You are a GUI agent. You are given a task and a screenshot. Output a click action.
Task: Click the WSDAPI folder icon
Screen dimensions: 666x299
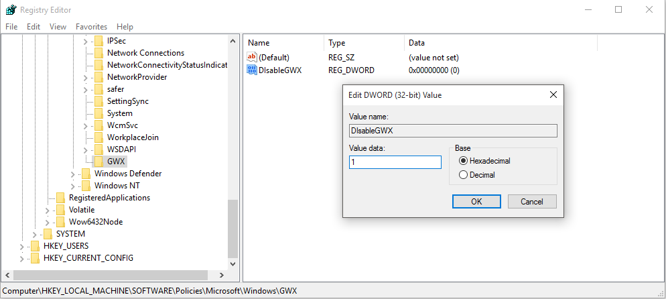(98, 149)
